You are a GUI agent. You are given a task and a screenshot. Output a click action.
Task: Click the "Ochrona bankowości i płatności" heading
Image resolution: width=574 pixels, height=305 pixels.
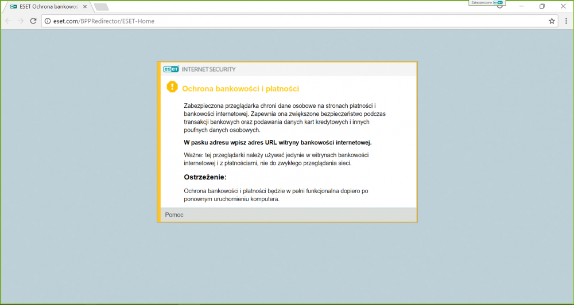[241, 88]
